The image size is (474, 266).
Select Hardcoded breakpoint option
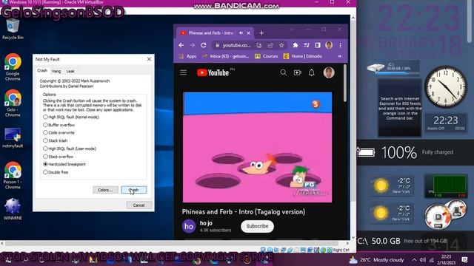[x=64, y=164]
